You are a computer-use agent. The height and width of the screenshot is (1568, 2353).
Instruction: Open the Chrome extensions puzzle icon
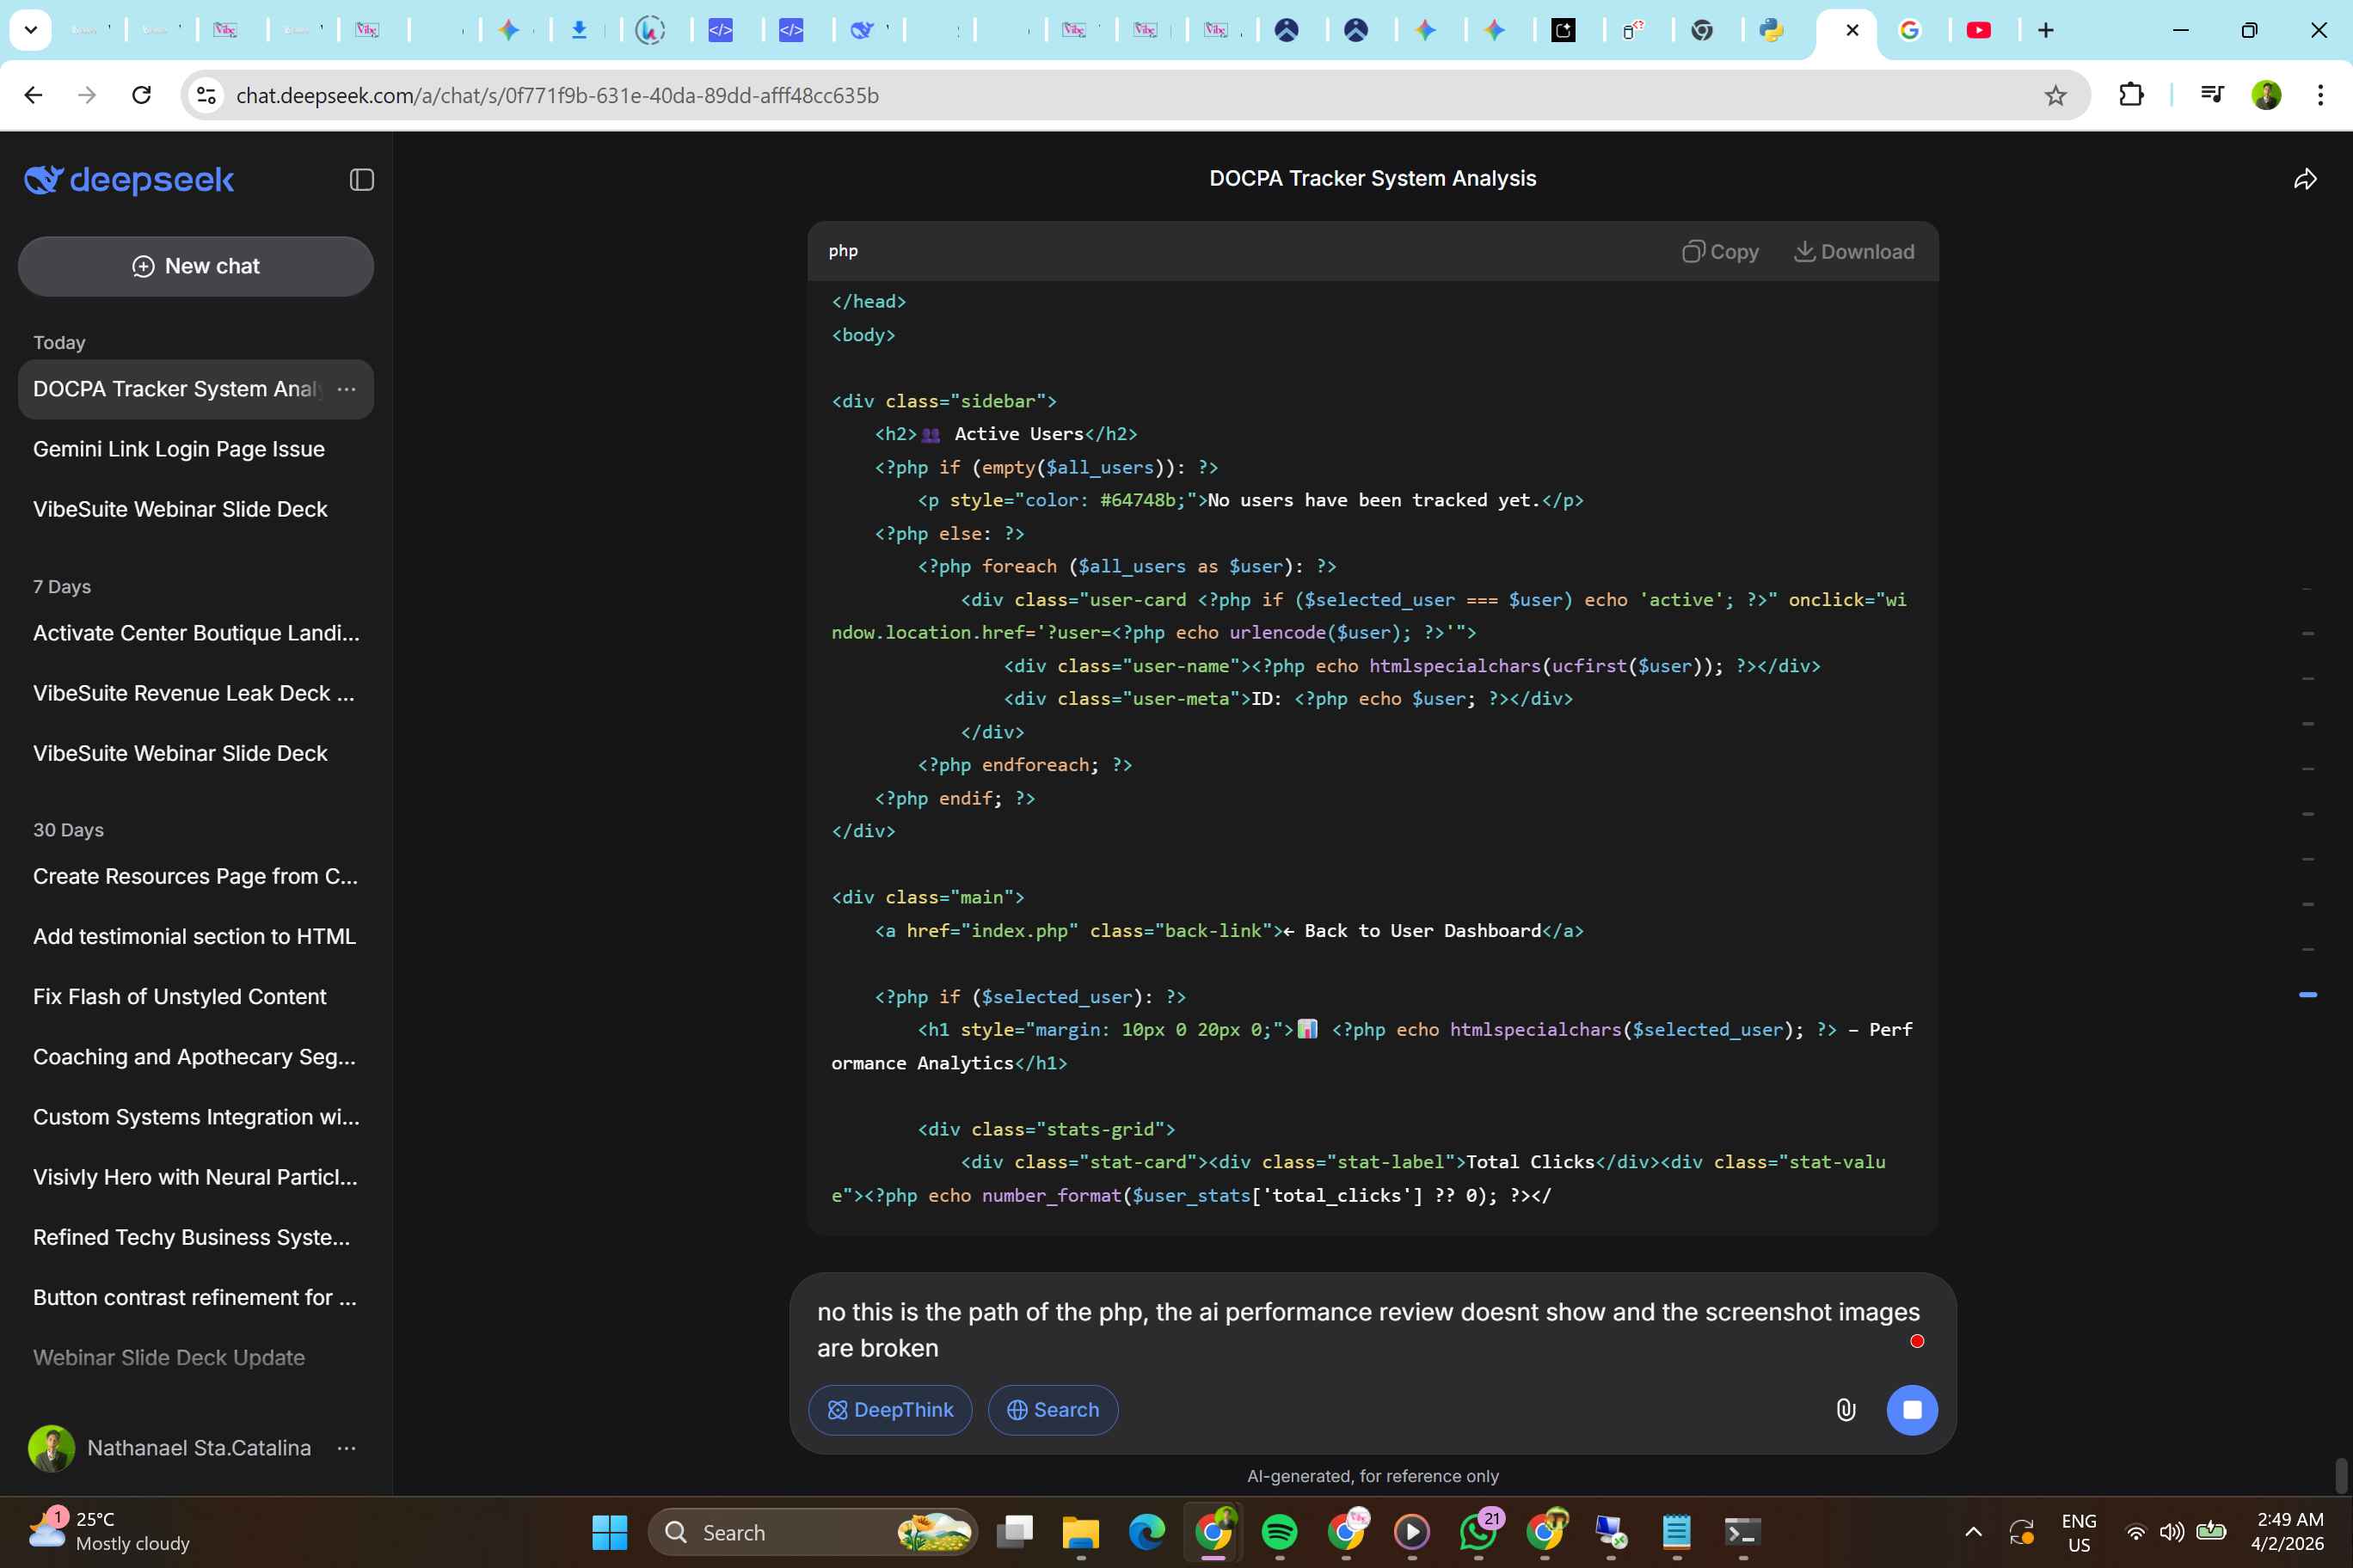tap(2131, 95)
